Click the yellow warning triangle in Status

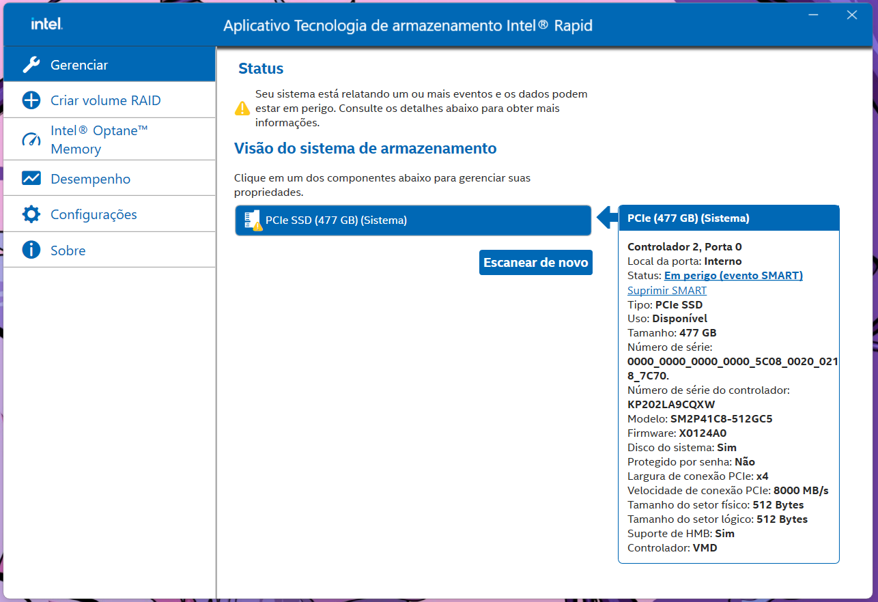242,108
